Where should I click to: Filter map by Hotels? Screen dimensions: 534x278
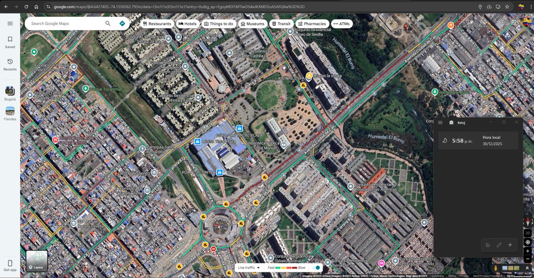187,24
